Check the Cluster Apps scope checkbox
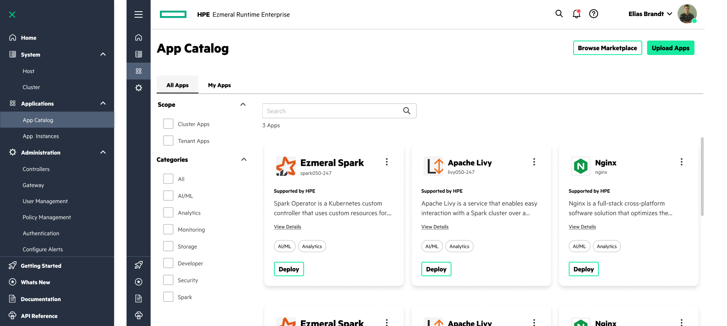The width and height of the screenshot is (727, 326). click(168, 124)
